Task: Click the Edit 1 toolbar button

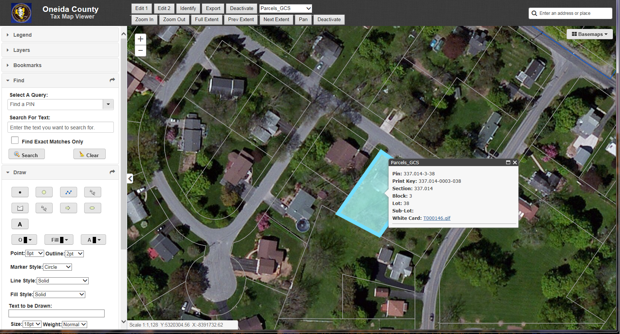Action: [x=142, y=8]
